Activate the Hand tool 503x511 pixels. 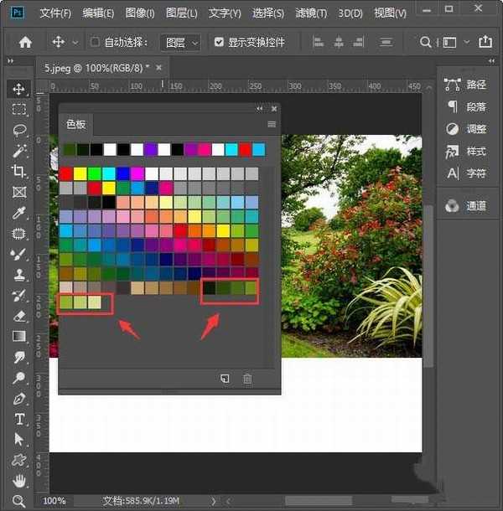point(18,481)
